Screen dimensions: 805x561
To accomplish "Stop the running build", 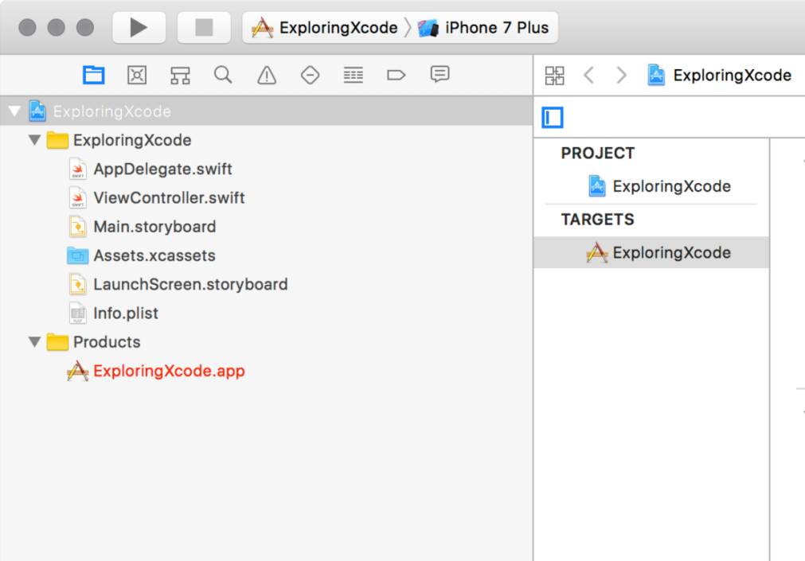I will point(204,27).
